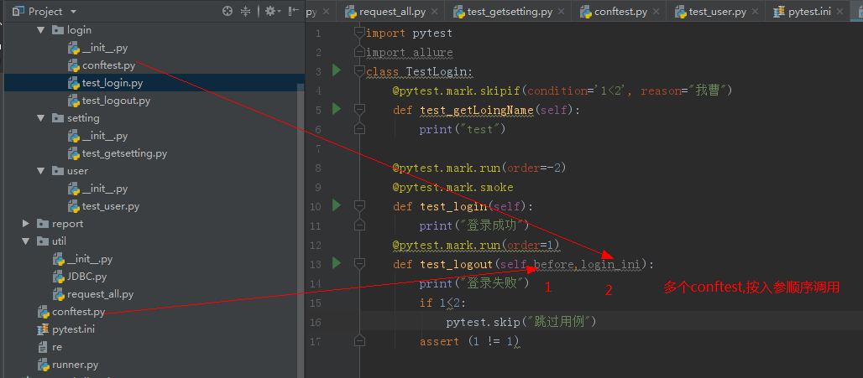Switch to the test_user.py tab

717,12
